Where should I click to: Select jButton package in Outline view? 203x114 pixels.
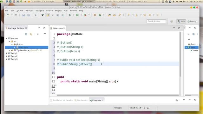coord(193,44)
